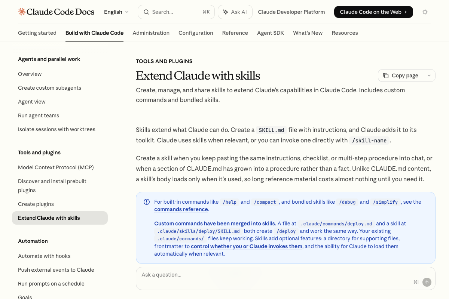Viewport: 449px width, 299px height.
Task: Open the Resources tab
Action: 345,33
